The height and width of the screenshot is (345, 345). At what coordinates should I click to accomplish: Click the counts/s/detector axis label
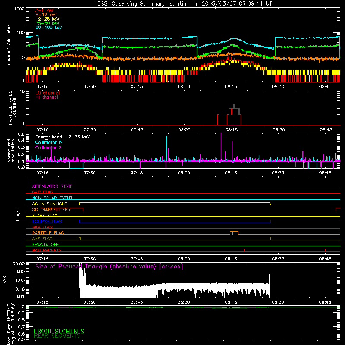coord(9,45)
